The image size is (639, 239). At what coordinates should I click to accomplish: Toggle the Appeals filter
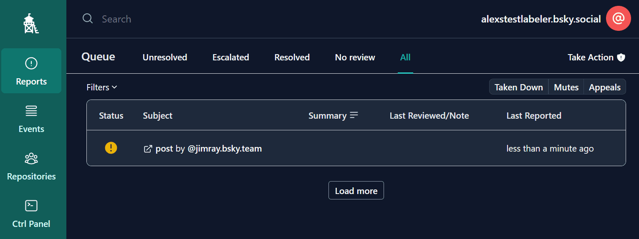(x=604, y=87)
